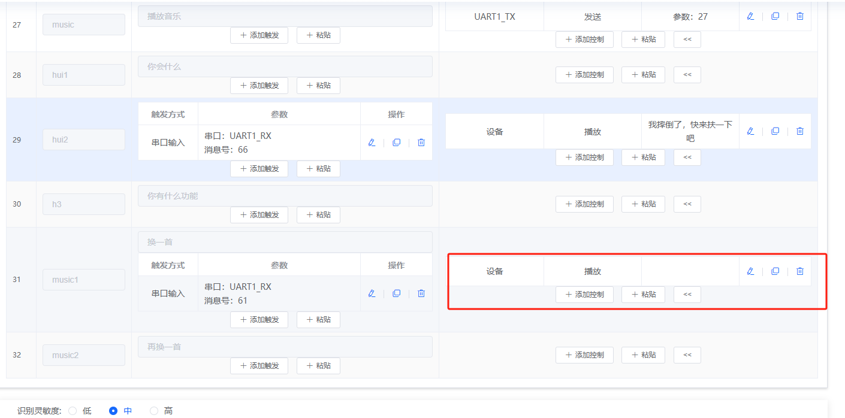The image size is (845, 418).
Task: Set recognition sensitivity to 低
Action: pos(73,411)
